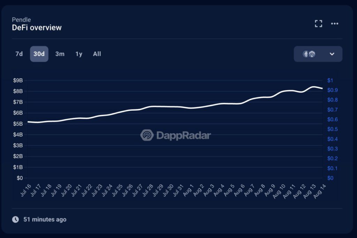
Task: Select the 30d time range
Action: (x=39, y=54)
